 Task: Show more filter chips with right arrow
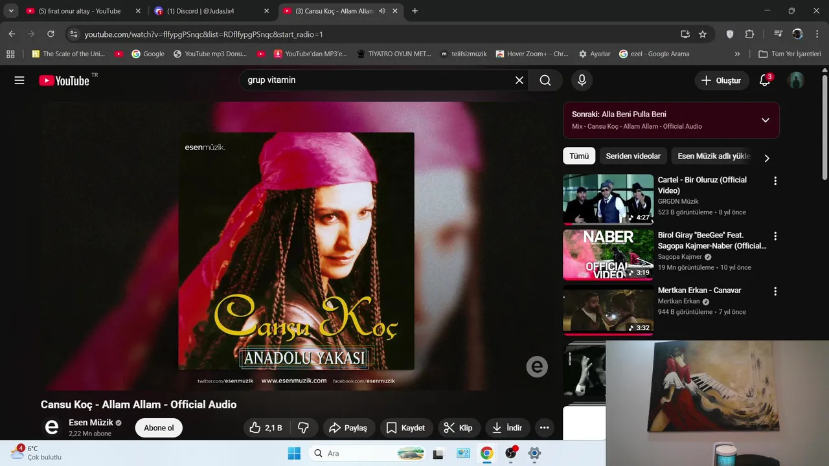tap(767, 157)
